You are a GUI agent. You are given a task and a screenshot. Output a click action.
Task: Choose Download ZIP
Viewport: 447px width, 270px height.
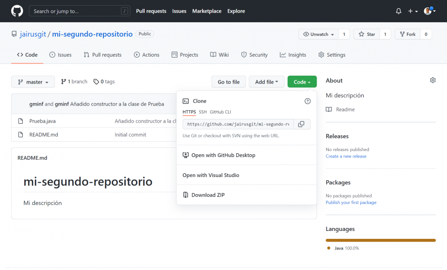coord(247,195)
